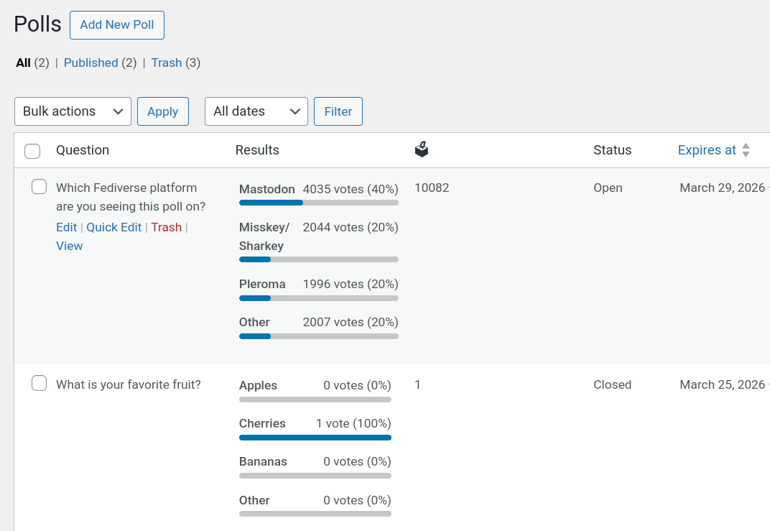The width and height of the screenshot is (770, 531).
Task: Click the Mastodon 40% progress bar
Action: pyautogui.click(x=319, y=203)
